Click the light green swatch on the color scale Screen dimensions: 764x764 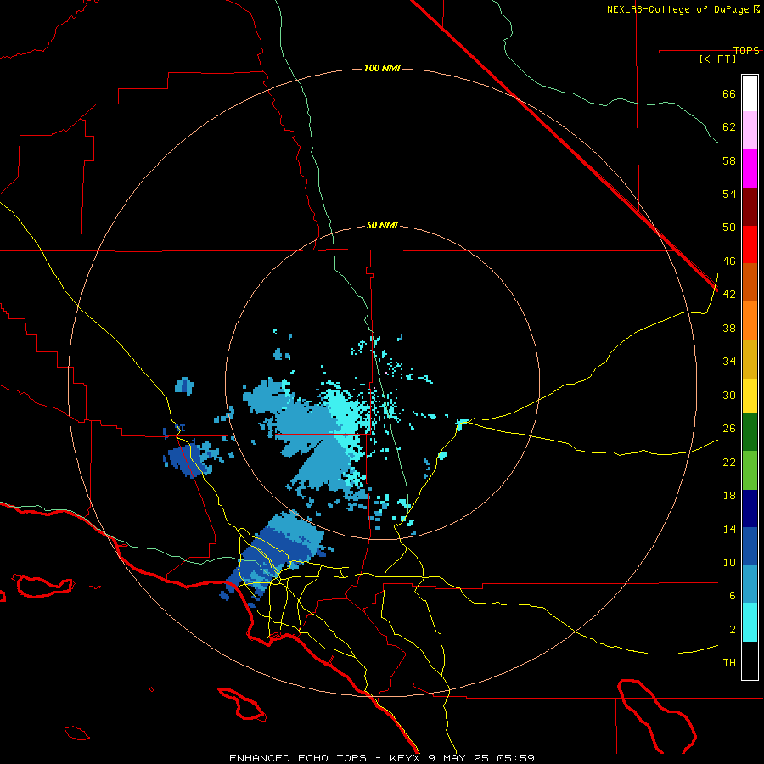coord(750,470)
